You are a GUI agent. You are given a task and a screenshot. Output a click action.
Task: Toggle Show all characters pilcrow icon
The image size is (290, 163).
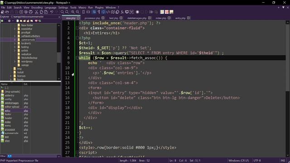pyautogui.click(x=99, y=12)
